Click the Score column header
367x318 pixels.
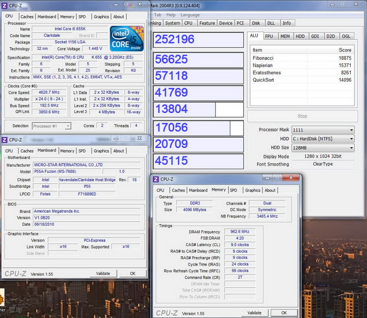tap(330, 50)
